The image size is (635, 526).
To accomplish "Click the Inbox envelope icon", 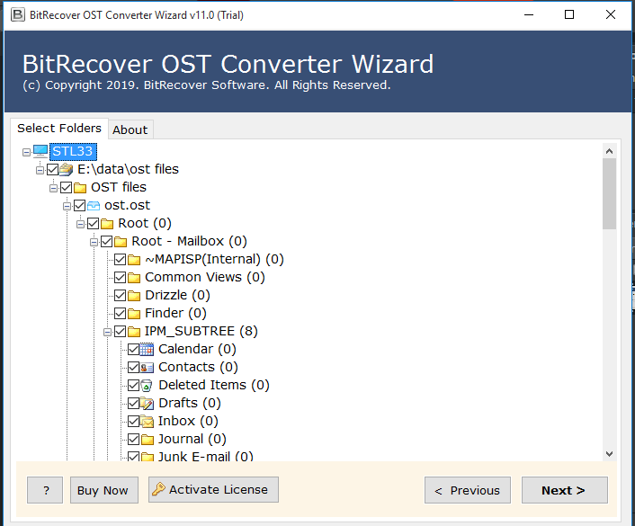I will (x=148, y=421).
